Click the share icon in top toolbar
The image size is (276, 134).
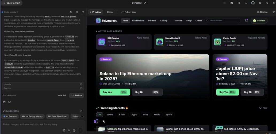click(x=267, y=3)
